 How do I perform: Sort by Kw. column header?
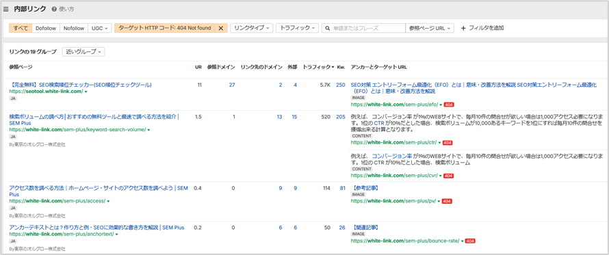tap(341, 67)
